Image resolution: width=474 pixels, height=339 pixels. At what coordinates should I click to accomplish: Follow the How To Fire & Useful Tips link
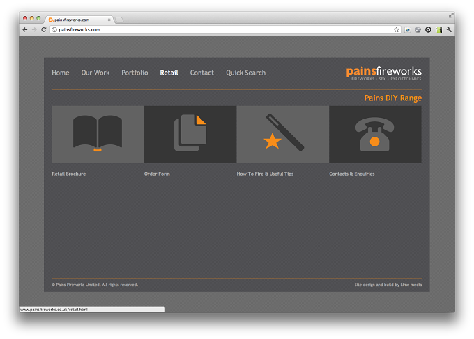[265, 174]
